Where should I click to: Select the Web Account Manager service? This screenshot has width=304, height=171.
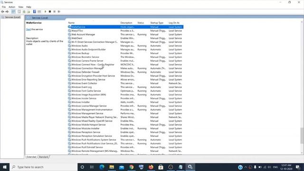tap(125, 35)
